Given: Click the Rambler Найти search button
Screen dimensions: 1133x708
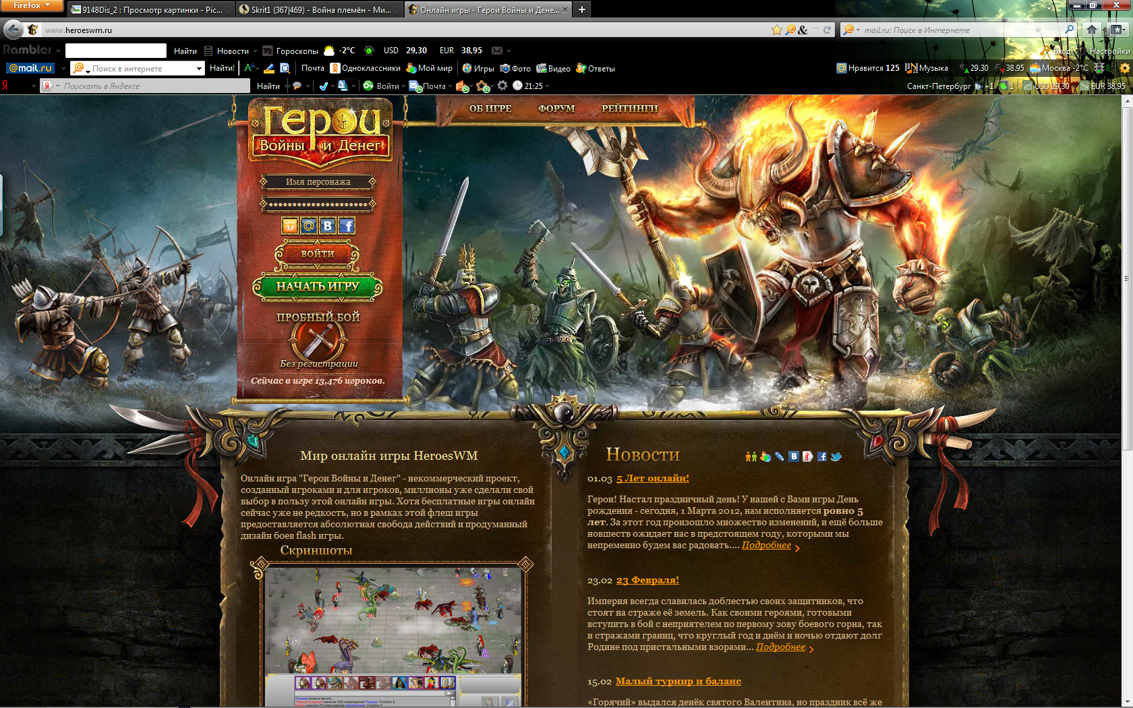Looking at the screenshot, I should [x=185, y=51].
